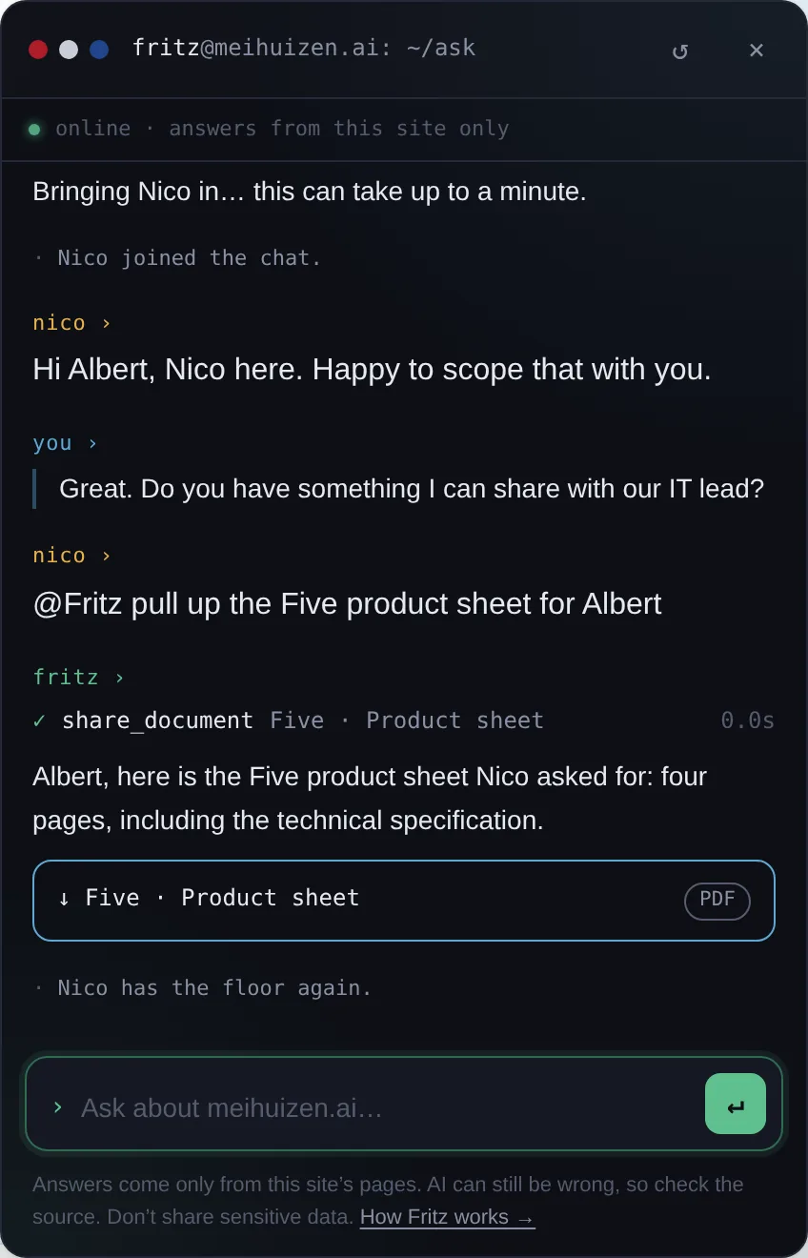Image resolution: width=808 pixels, height=1258 pixels.
Task: Click the 0.0s duration label
Action: (748, 720)
